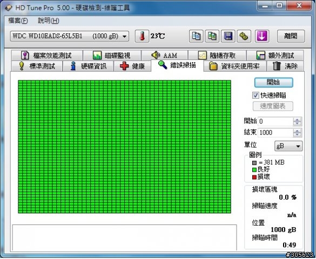Open the 檔案(F) menu
Viewport: 316px width, 259px height.
(18, 21)
